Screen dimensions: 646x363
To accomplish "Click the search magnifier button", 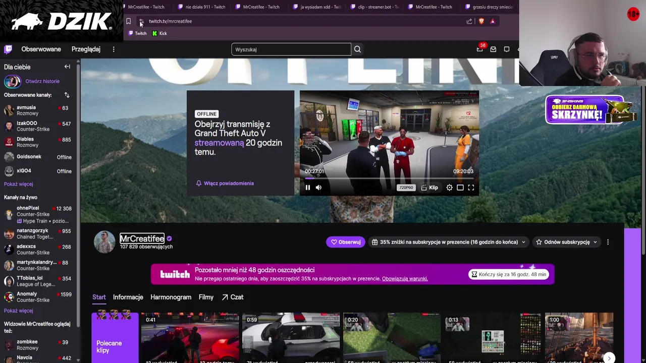I will click(x=357, y=49).
